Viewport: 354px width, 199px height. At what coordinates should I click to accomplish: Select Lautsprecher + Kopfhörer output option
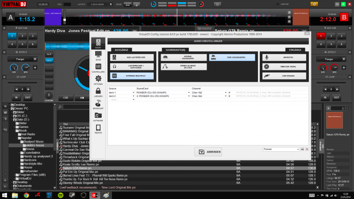pyautogui.click(x=132, y=67)
